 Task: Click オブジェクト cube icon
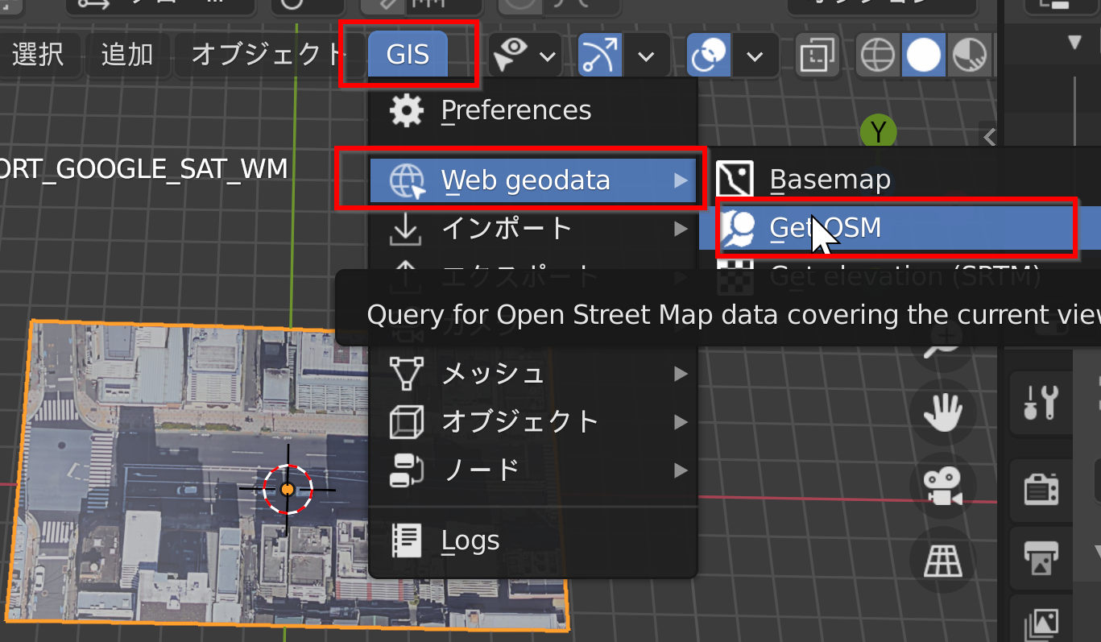tap(406, 421)
